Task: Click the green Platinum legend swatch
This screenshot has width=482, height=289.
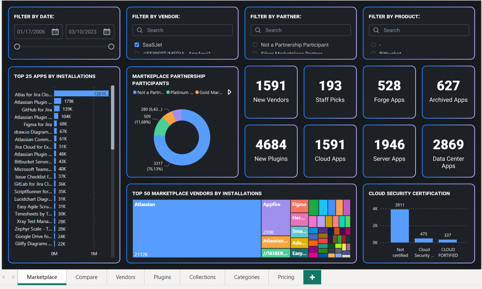Action: pos(168,92)
